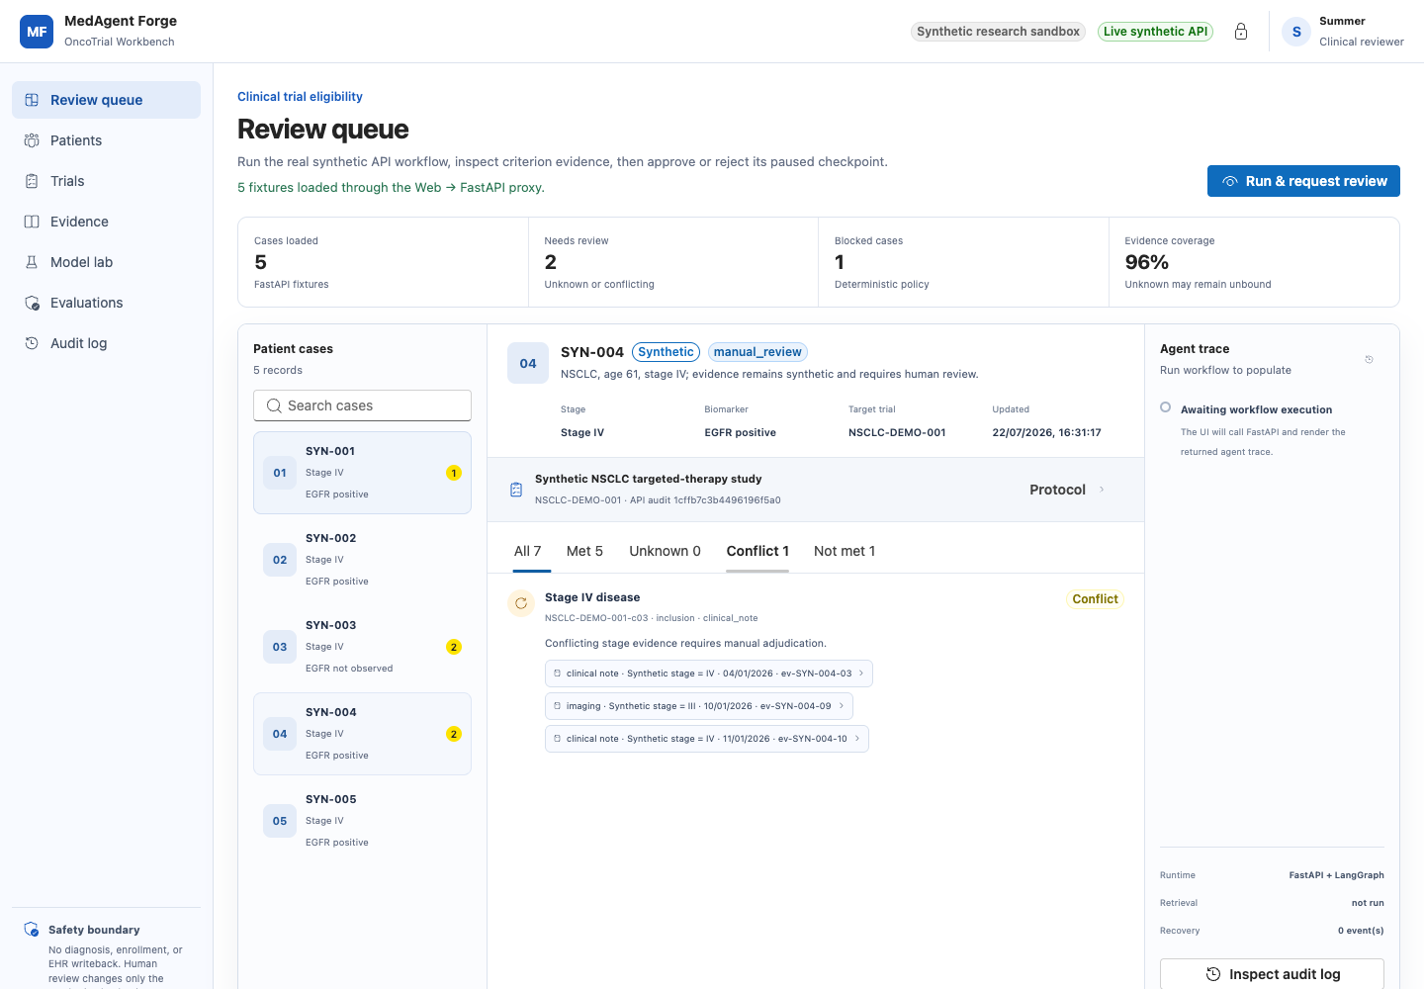Click the Cases loaded stat card
Screen dimensions: 1424x989
[383, 262]
